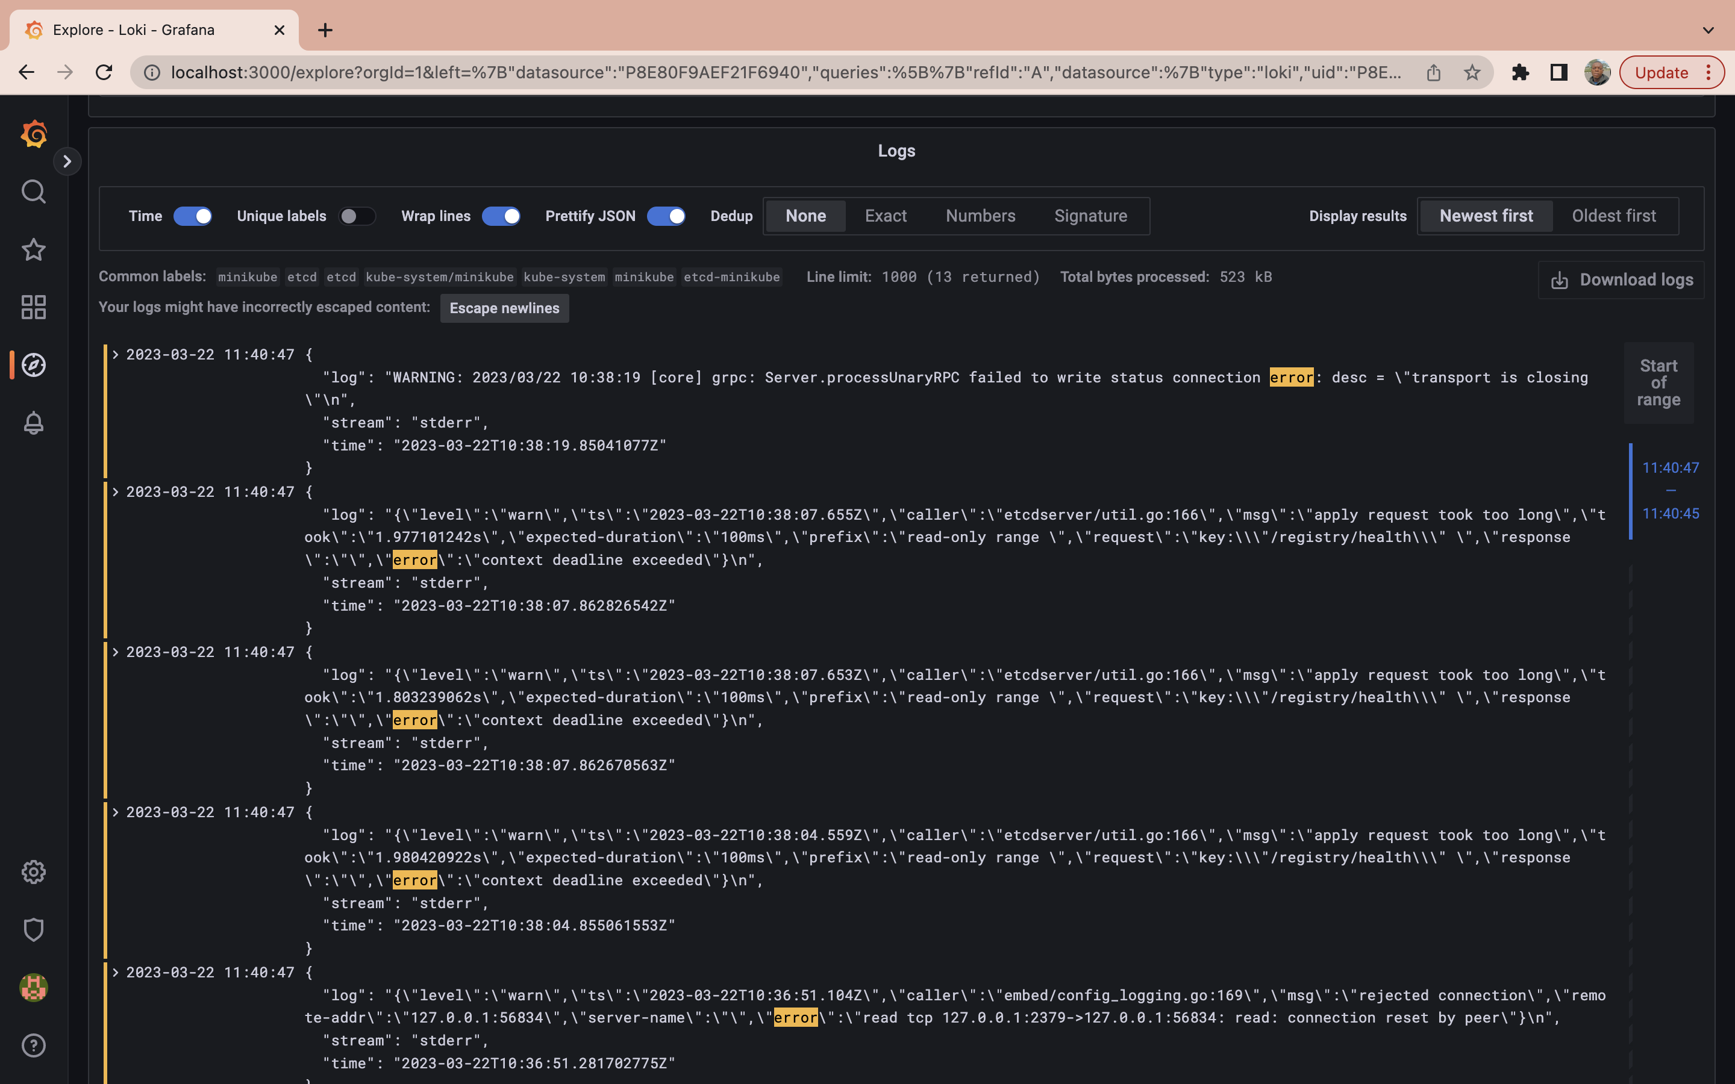The width and height of the screenshot is (1735, 1084).
Task: Click the Escape newlines button
Action: (x=504, y=308)
